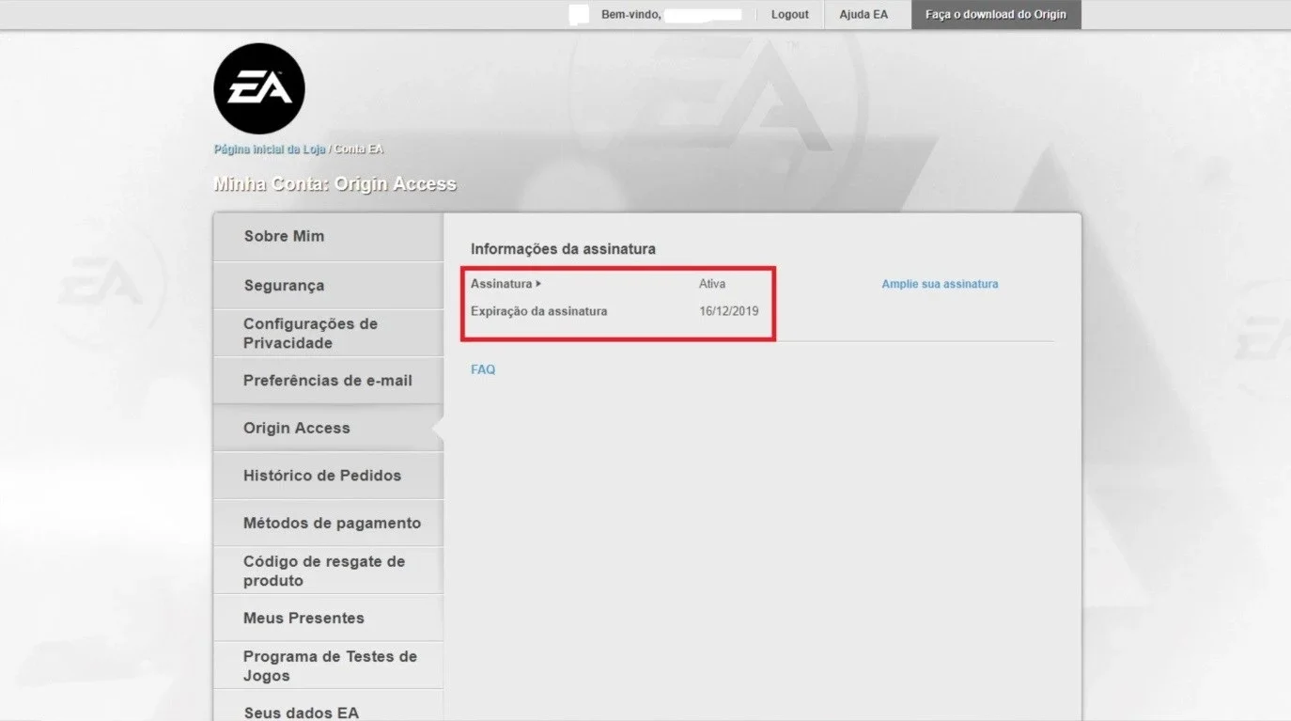
Task: Open the Sobre Mim section
Action: (x=328, y=237)
